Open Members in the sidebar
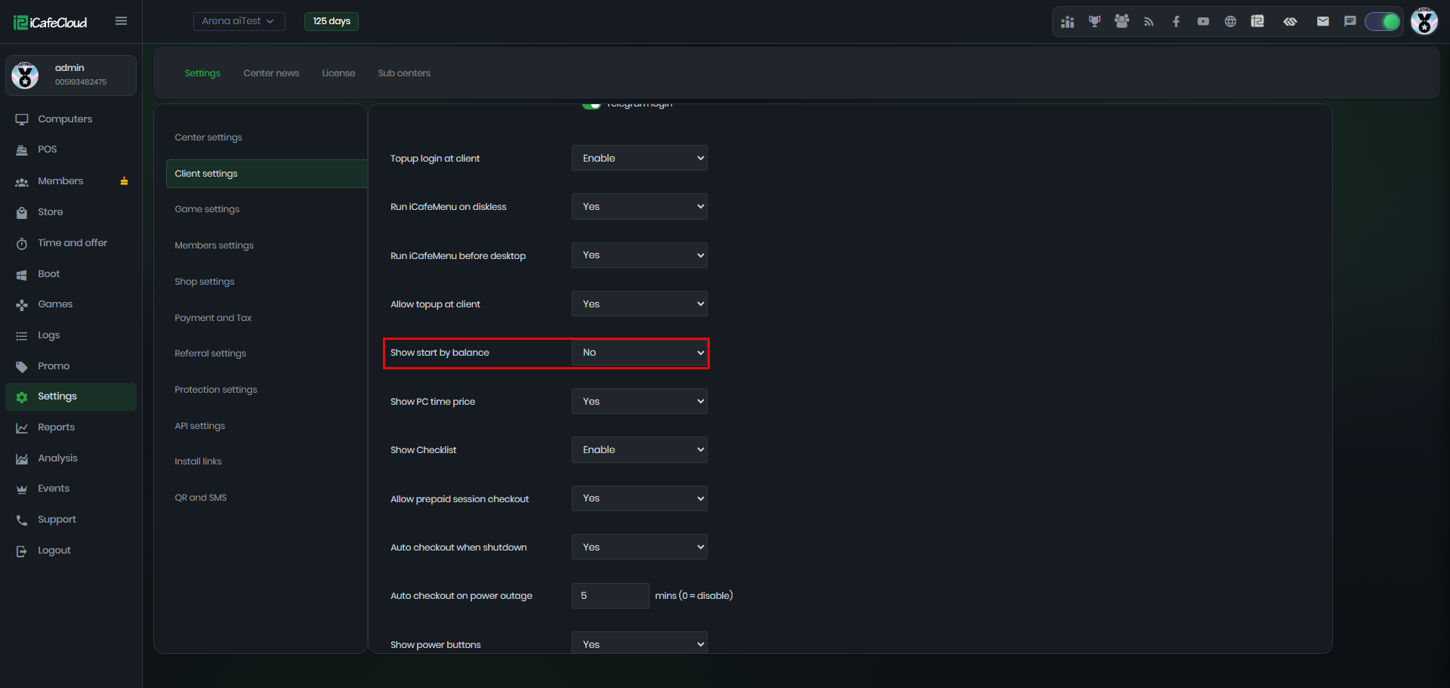Image resolution: width=1450 pixels, height=688 pixels. point(60,181)
